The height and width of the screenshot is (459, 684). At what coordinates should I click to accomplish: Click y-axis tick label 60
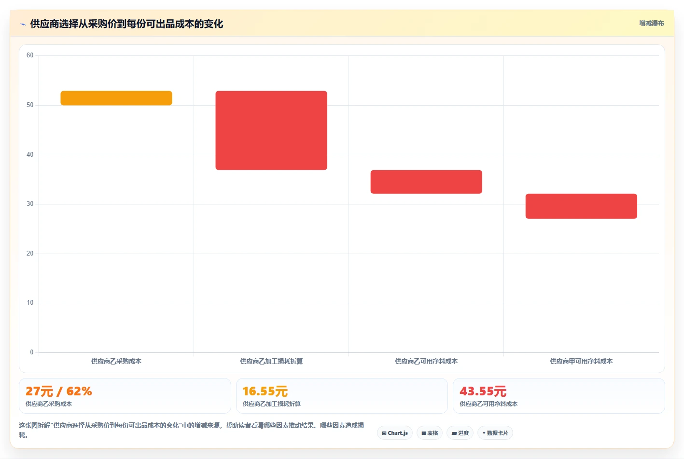pyautogui.click(x=30, y=55)
